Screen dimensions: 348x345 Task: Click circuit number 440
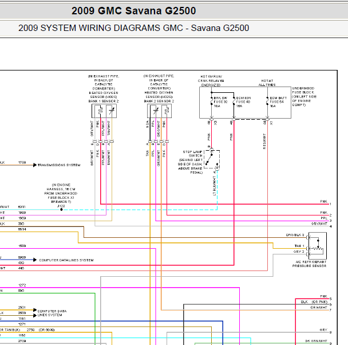21,268
